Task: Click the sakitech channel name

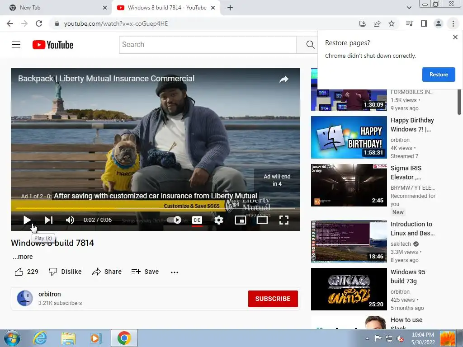Action: coord(401,244)
